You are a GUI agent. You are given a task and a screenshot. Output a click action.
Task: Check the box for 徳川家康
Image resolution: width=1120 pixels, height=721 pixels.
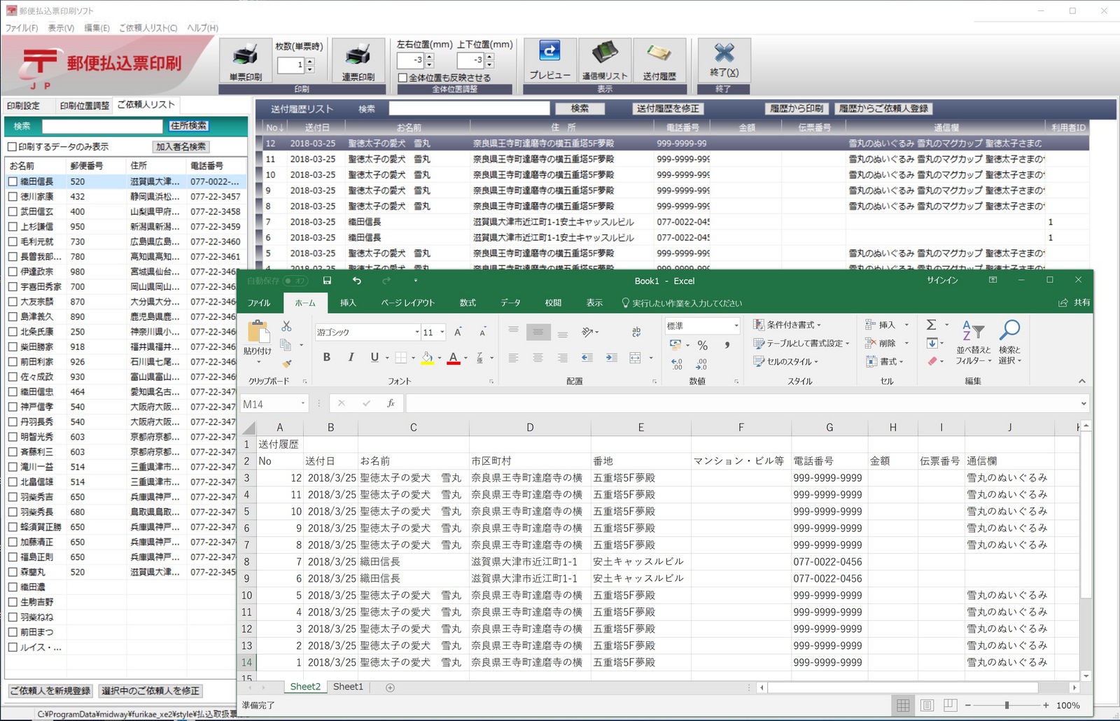[13, 197]
